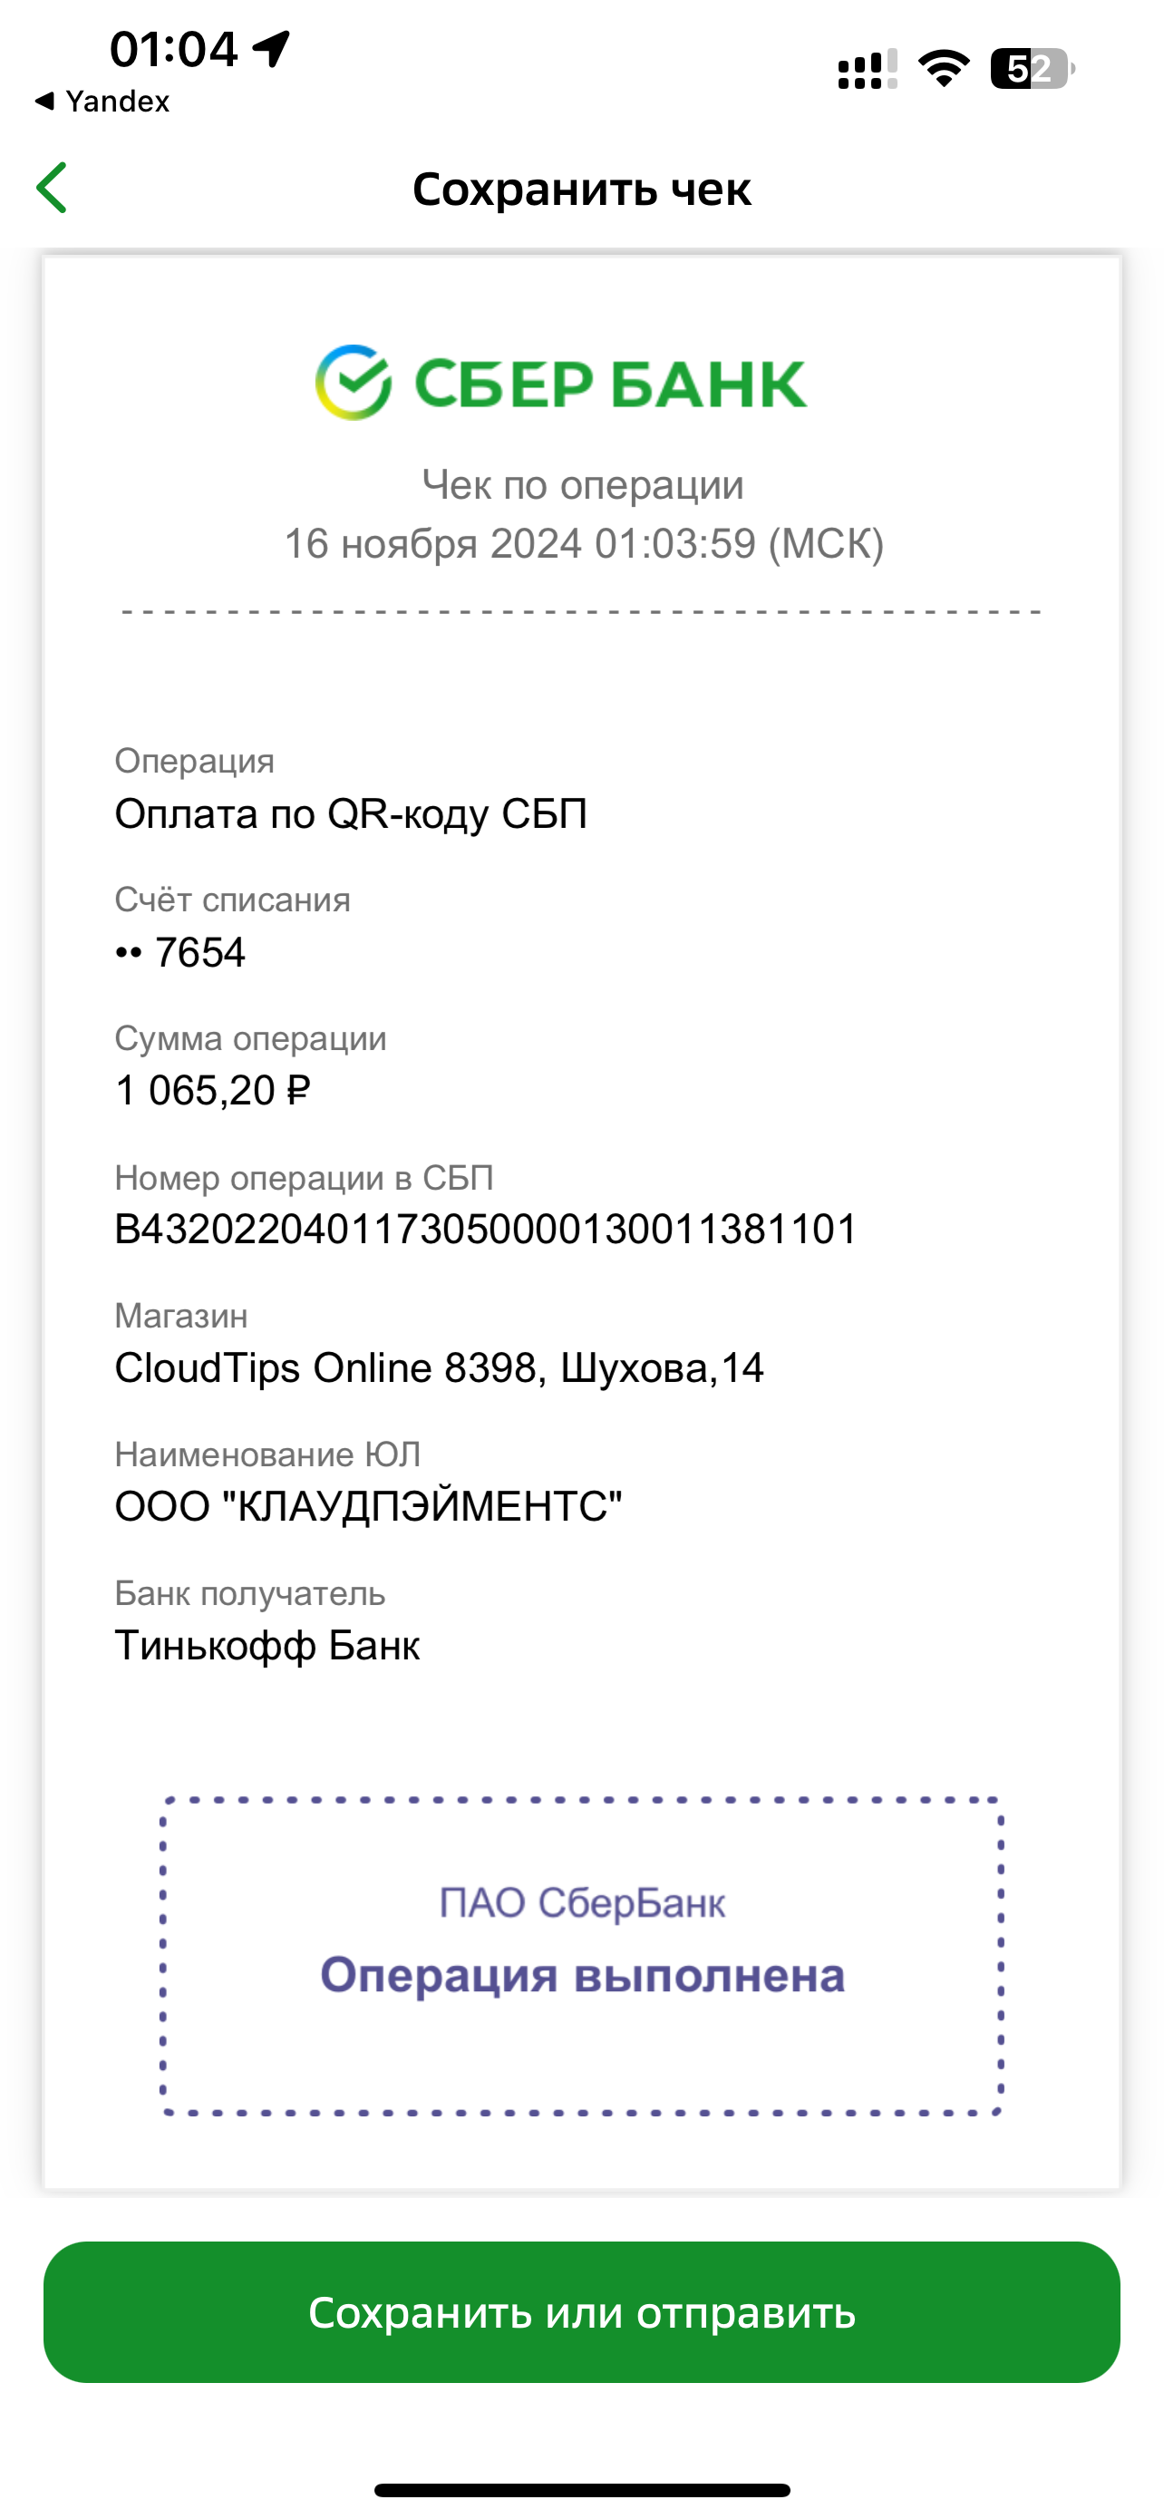Tap the green back chevron icon
This screenshot has height=2519, width=1164.
[x=52, y=188]
